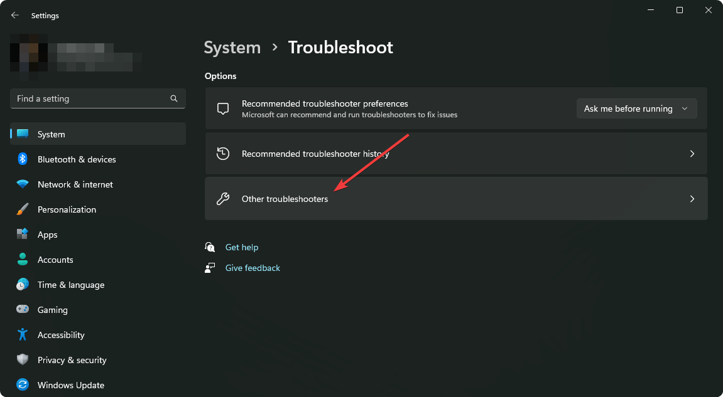Open the Accessibility figure icon
Screen dimensions: 723x397
coord(23,335)
